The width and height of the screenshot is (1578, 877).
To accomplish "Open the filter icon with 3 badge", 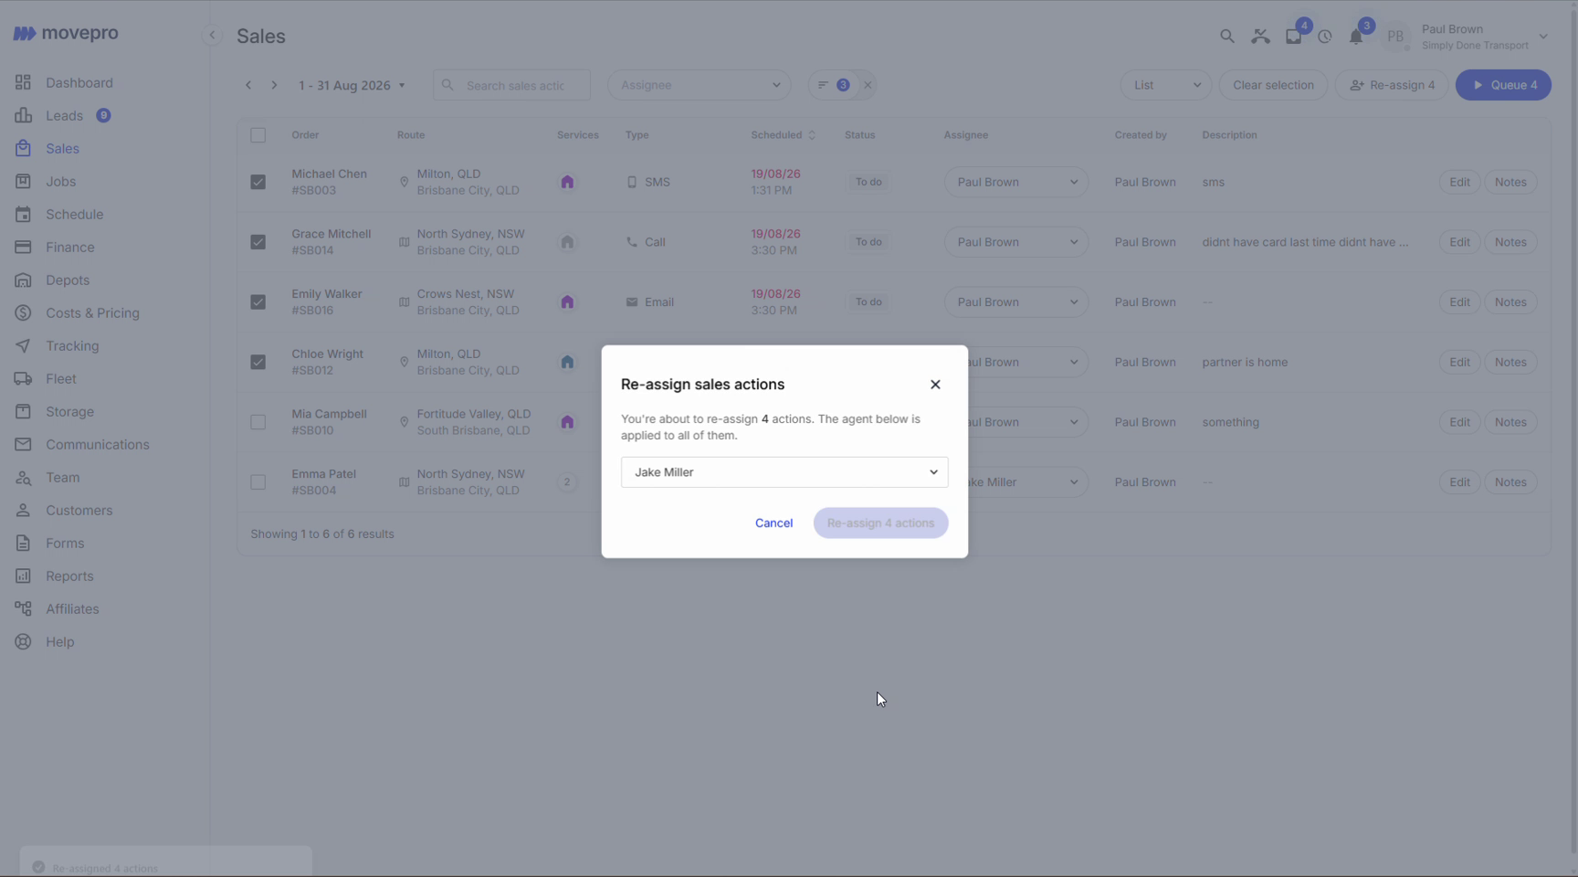I will point(833,85).
